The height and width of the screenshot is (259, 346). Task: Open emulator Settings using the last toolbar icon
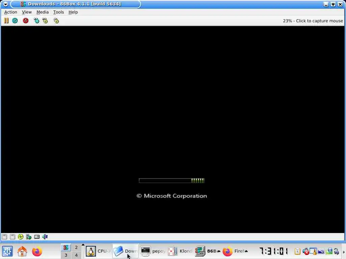[x=56, y=21]
